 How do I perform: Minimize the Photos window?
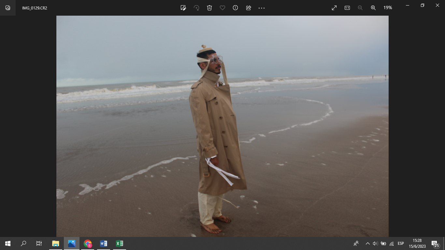click(408, 5)
